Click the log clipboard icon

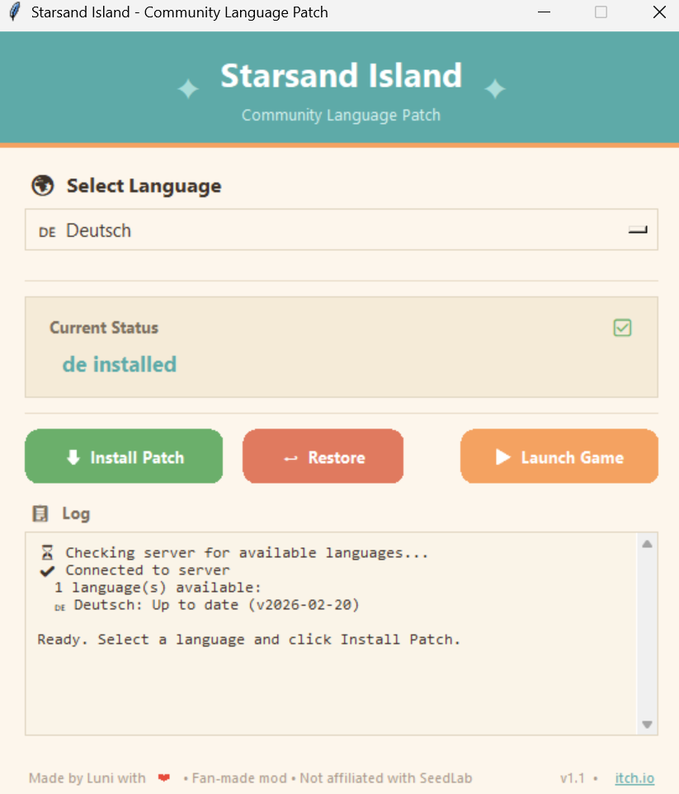click(x=40, y=513)
